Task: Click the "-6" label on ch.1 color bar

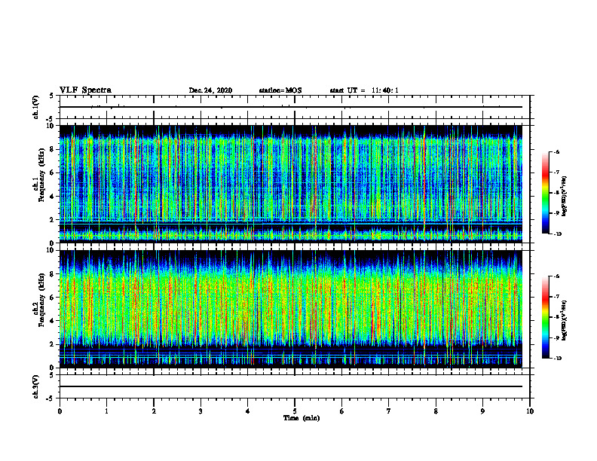Action: [557, 151]
